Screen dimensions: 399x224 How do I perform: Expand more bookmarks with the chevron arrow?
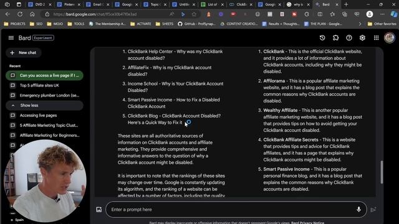[360, 24]
